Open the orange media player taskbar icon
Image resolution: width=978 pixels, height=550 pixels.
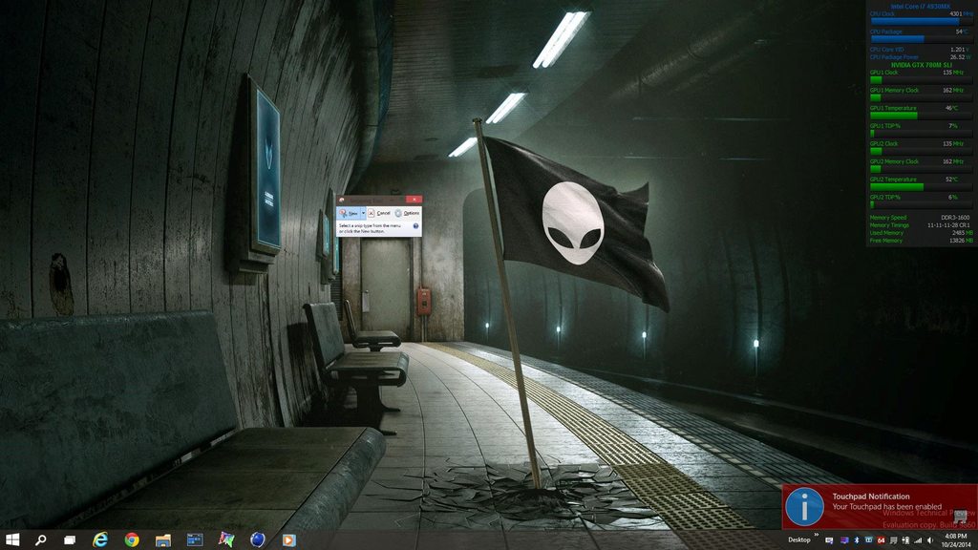[x=288, y=540]
